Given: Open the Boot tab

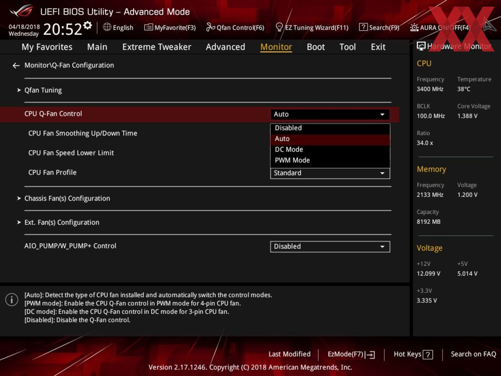Looking at the screenshot, I should [x=316, y=47].
